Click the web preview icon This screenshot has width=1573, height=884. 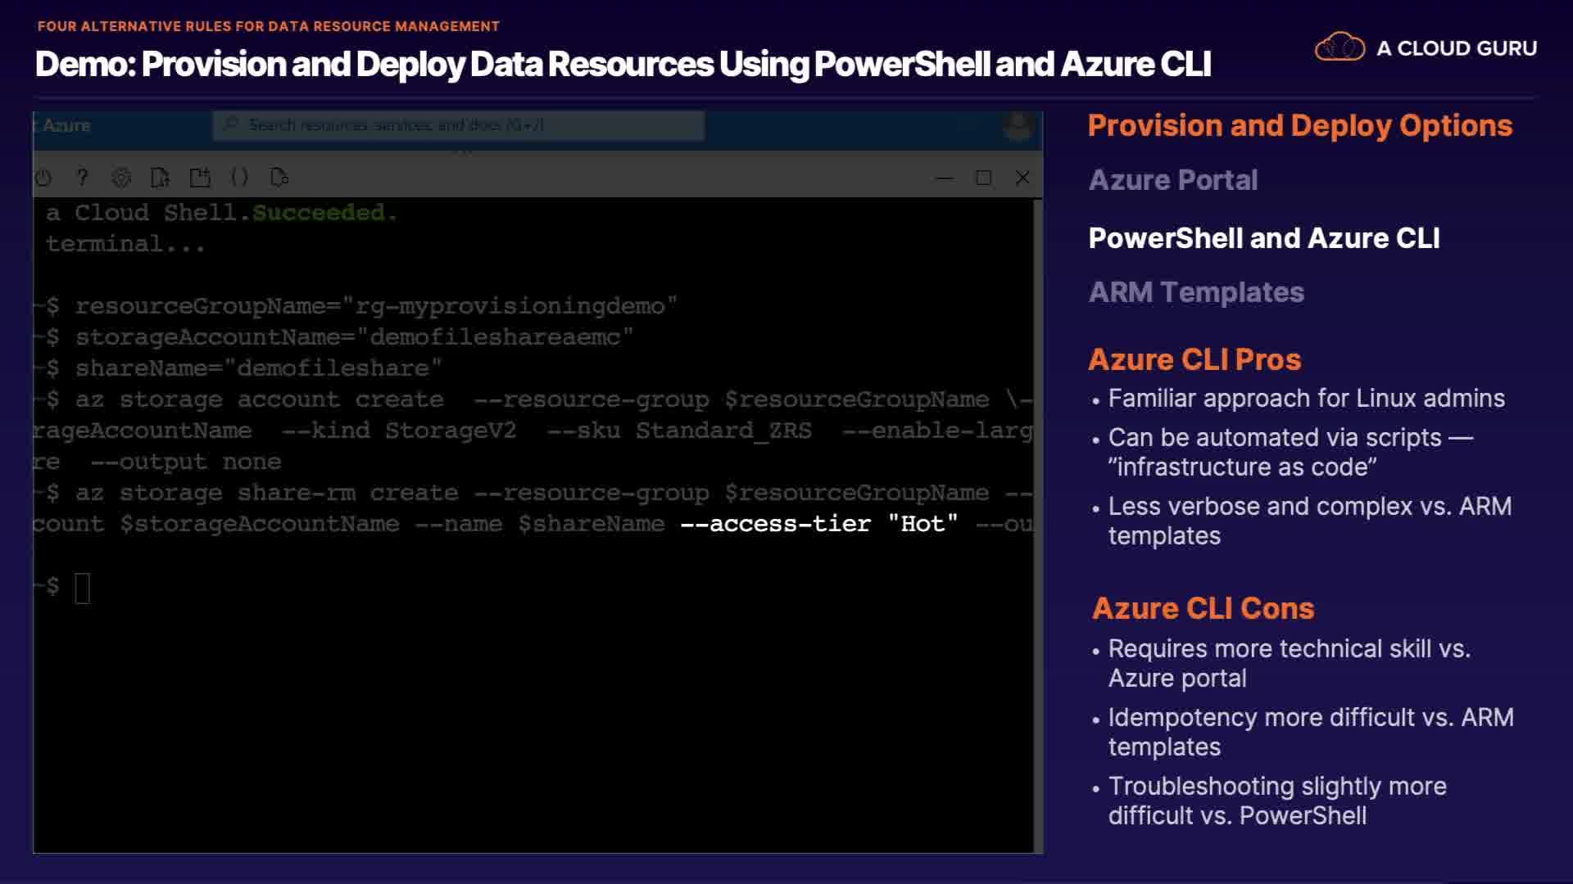[x=279, y=178]
